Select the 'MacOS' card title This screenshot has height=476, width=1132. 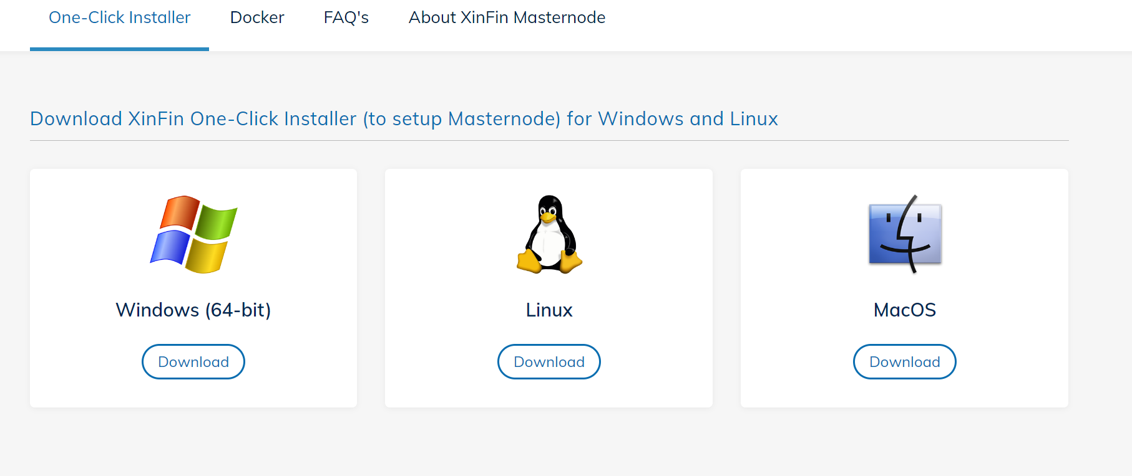(x=905, y=310)
